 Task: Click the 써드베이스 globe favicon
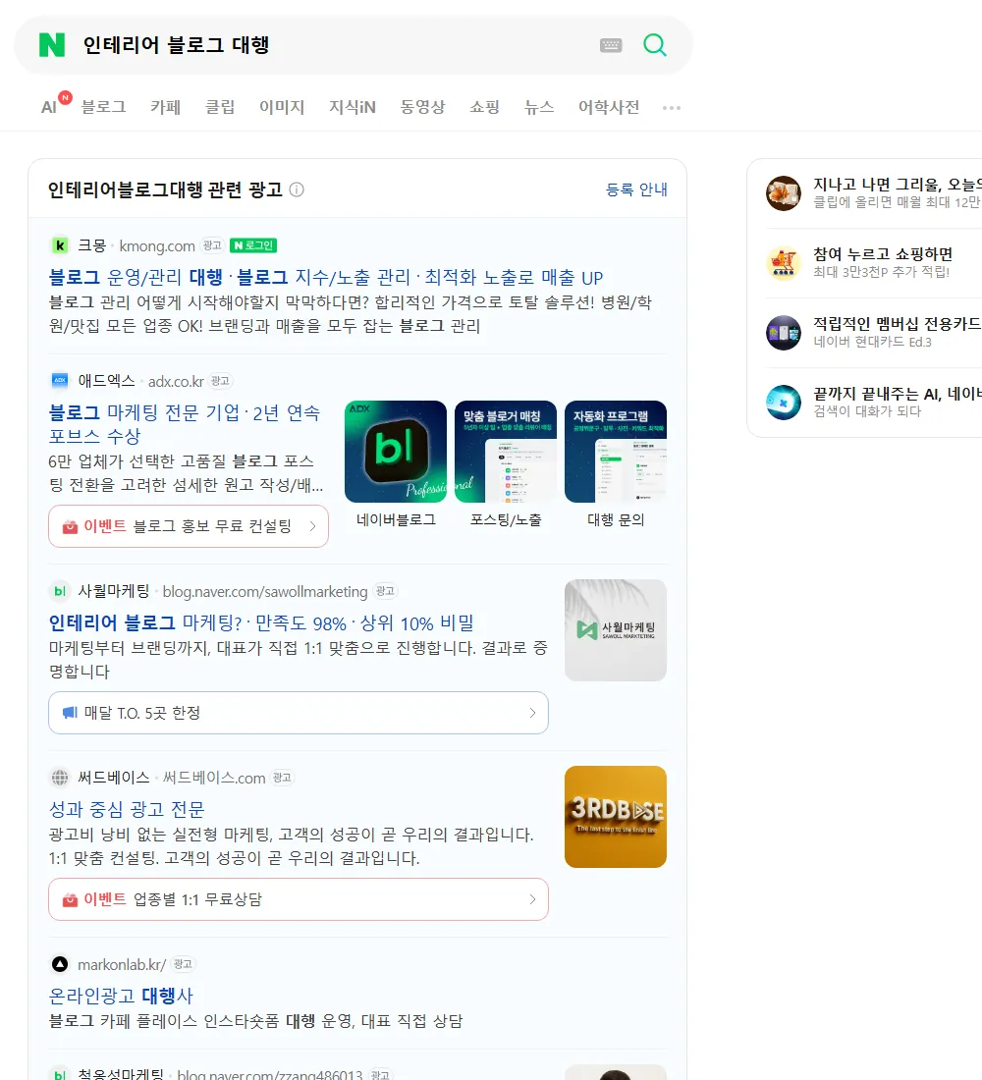click(x=60, y=778)
